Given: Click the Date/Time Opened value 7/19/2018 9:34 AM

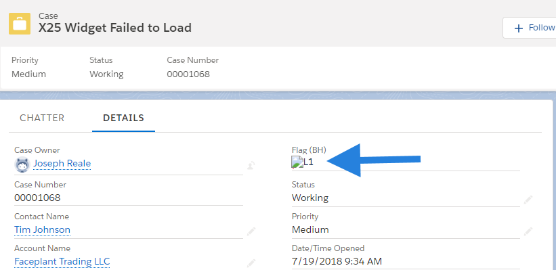Looking at the screenshot, I should point(337,261).
